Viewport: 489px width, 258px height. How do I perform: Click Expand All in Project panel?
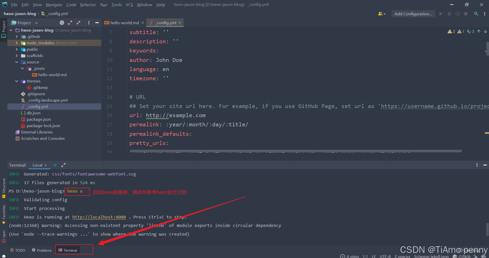tap(70, 23)
